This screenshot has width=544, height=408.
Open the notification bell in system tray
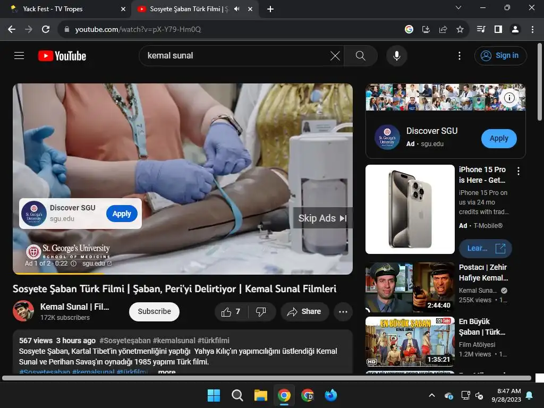530,395
